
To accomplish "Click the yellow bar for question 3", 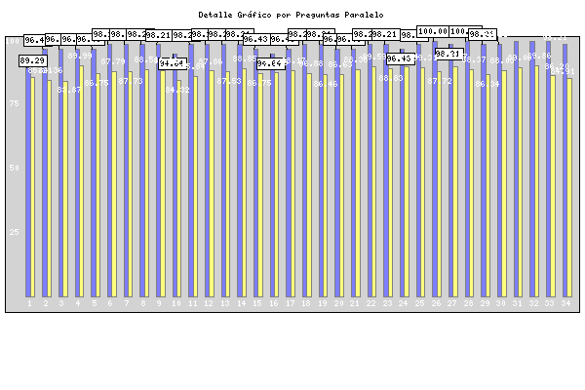I will (x=65, y=189).
